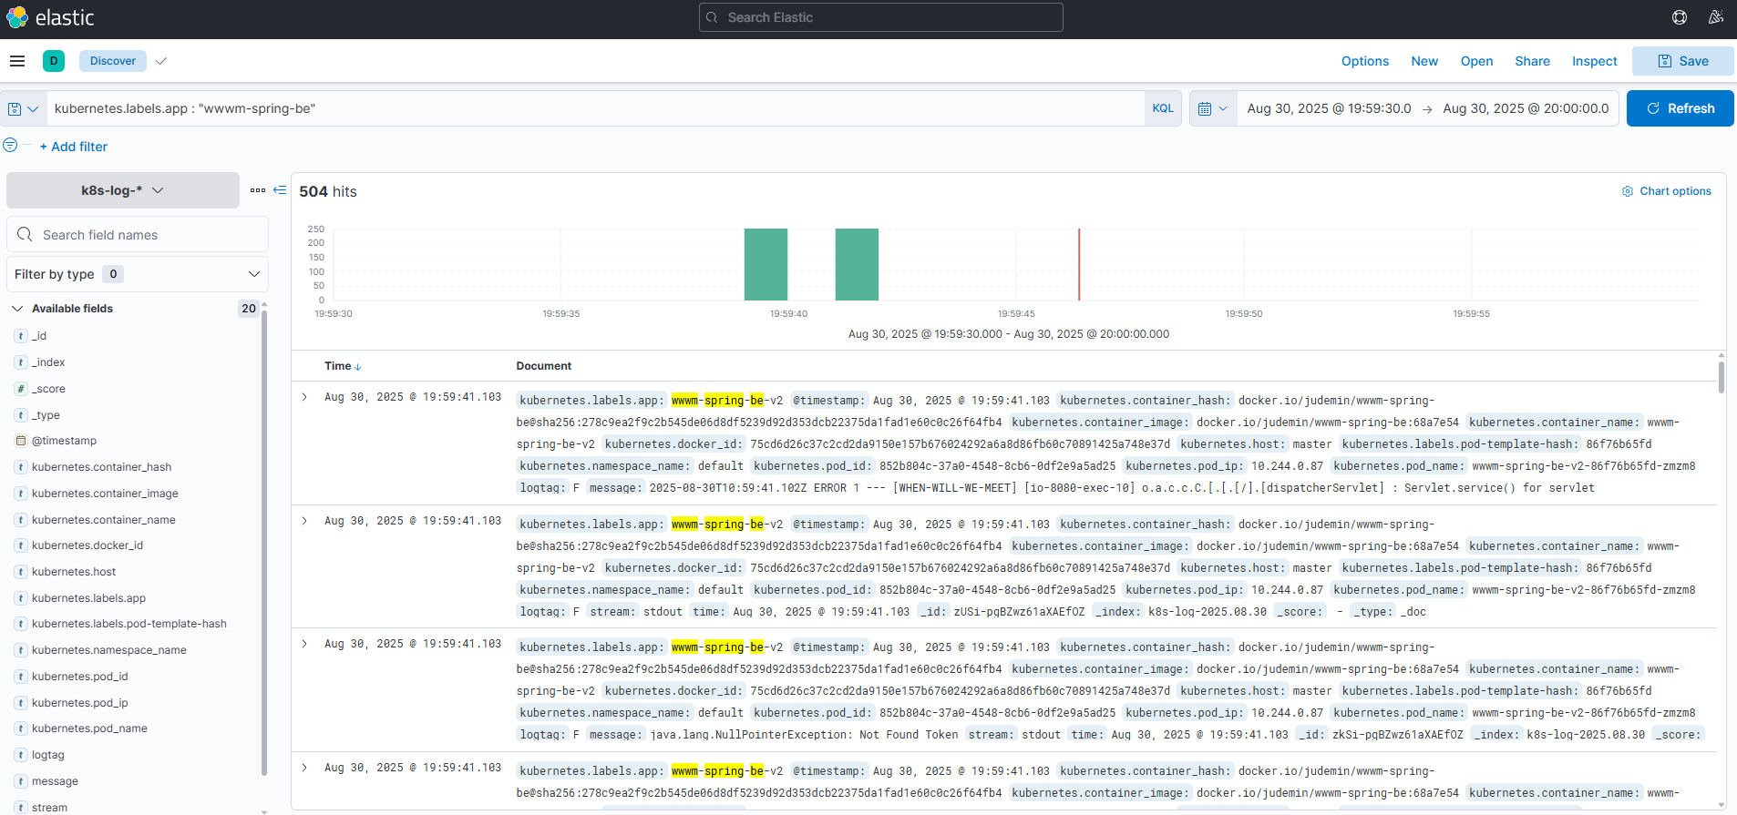Collapse the Available fields section
The width and height of the screenshot is (1737, 815).
point(17,309)
